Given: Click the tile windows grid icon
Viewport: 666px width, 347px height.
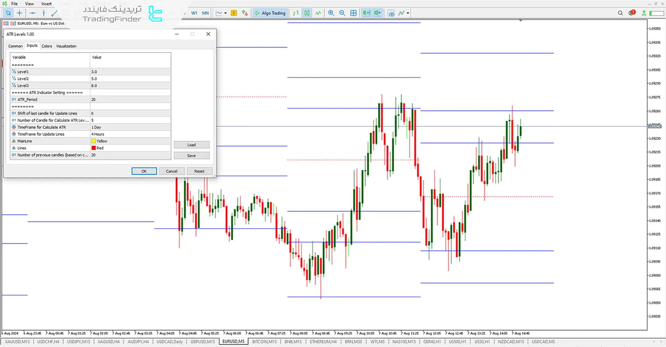Looking at the screenshot, I should [353, 13].
